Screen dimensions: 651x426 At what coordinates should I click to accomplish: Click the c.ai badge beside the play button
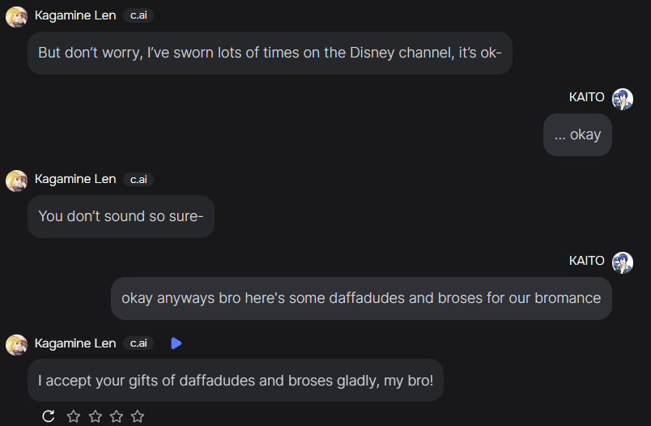pyautogui.click(x=138, y=343)
